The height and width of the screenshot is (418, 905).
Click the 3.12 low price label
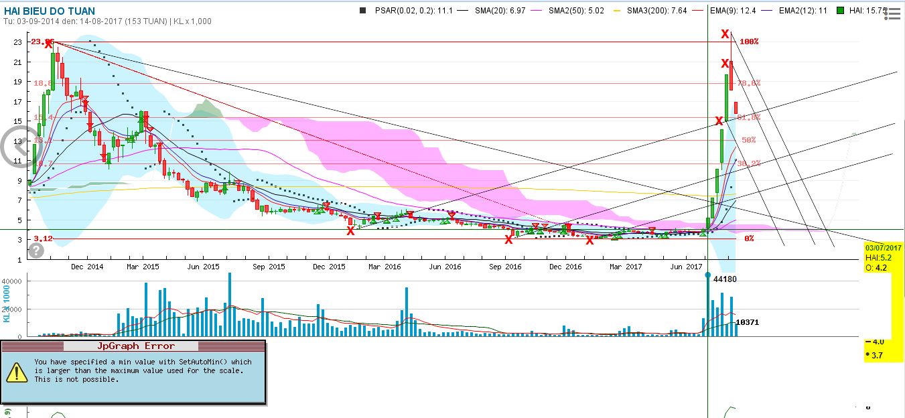(x=42, y=238)
